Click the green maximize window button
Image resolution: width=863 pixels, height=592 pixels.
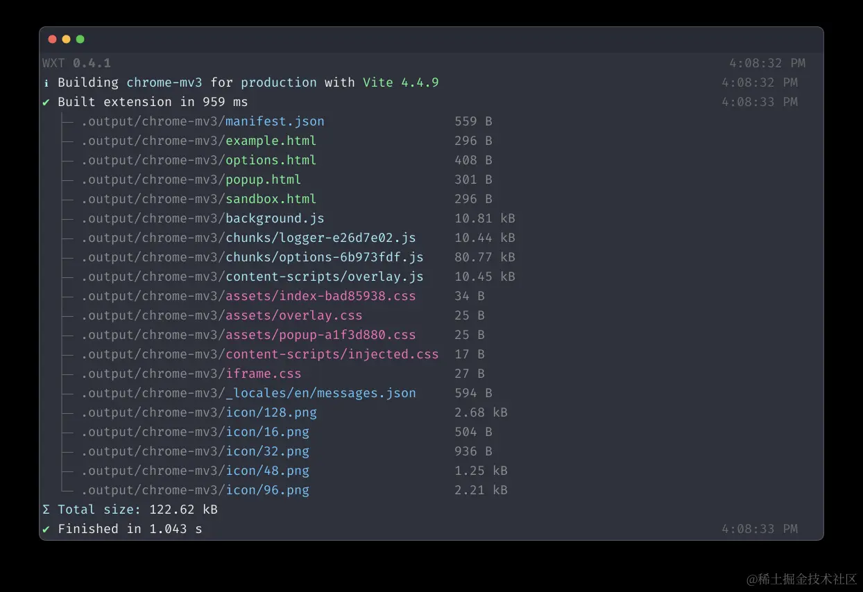80,40
